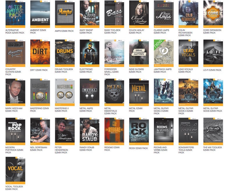Open the 'LO-FI EZMIX PACK' title link
Viewport: 228px width, 193px height.
tap(212, 70)
